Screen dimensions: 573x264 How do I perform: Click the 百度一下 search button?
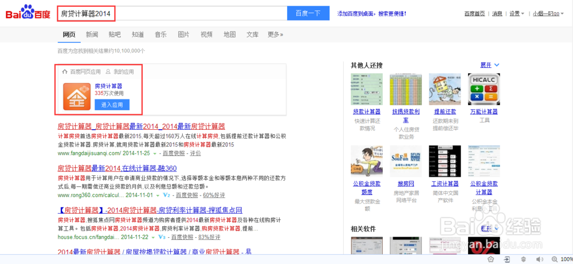(308, 14)
